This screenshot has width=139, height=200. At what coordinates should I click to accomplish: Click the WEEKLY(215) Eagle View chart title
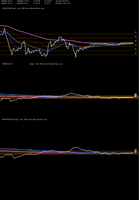pyautogui.click(x=32, y=64)
